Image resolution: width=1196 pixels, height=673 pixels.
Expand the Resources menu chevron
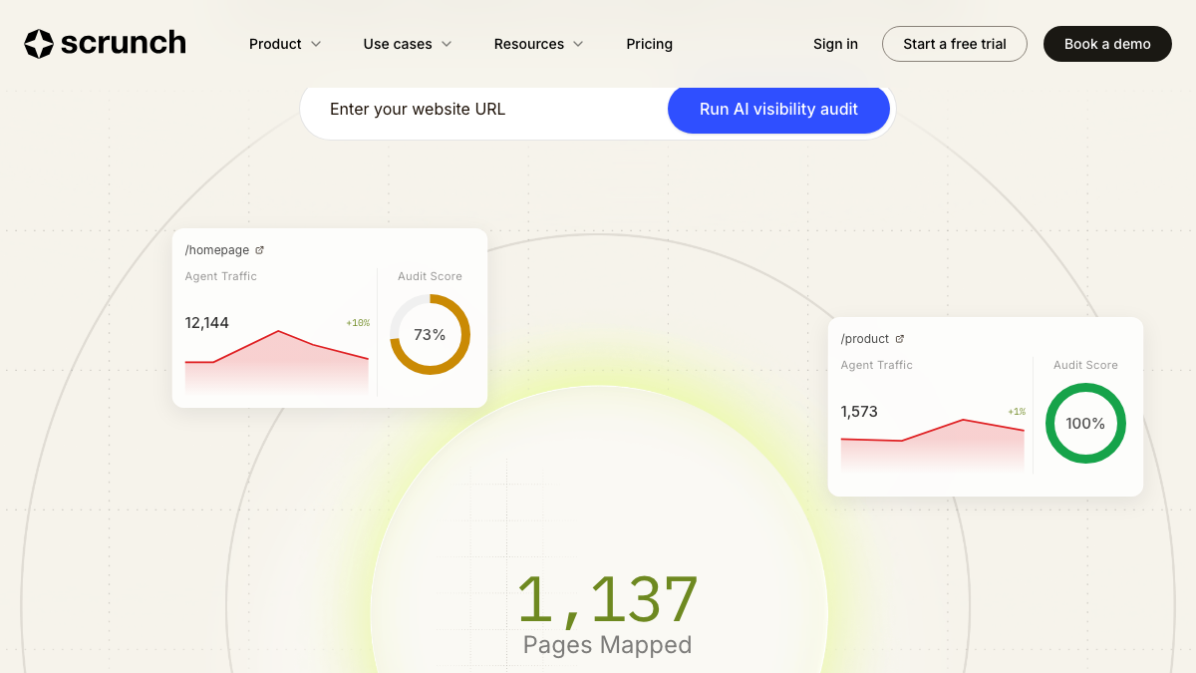coord(578,44)
